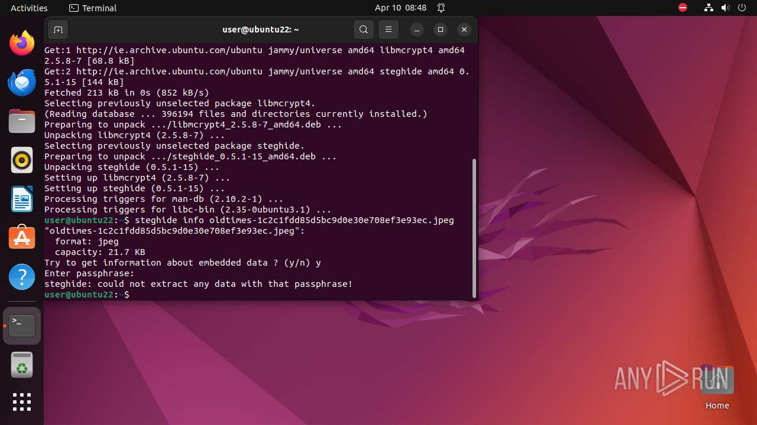The image size is (757, 425).
Task: Launch Thunderbird mail from the dock
Action: (x=22, y=82)
